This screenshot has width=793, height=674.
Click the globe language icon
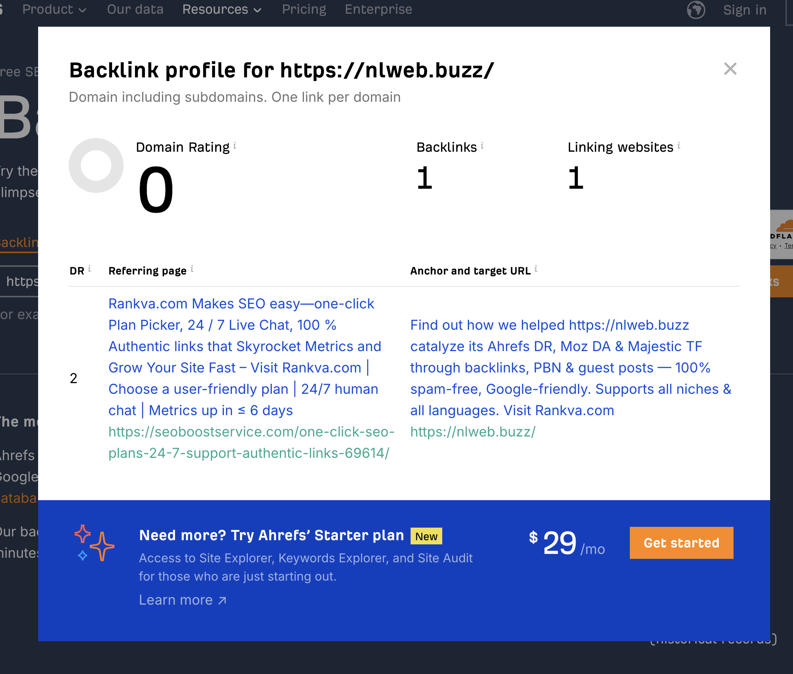click(x=696, y=10)
